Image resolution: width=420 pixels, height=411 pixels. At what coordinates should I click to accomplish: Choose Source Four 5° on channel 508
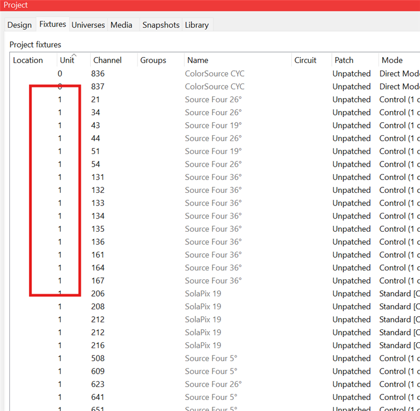[x=211, y=359]
